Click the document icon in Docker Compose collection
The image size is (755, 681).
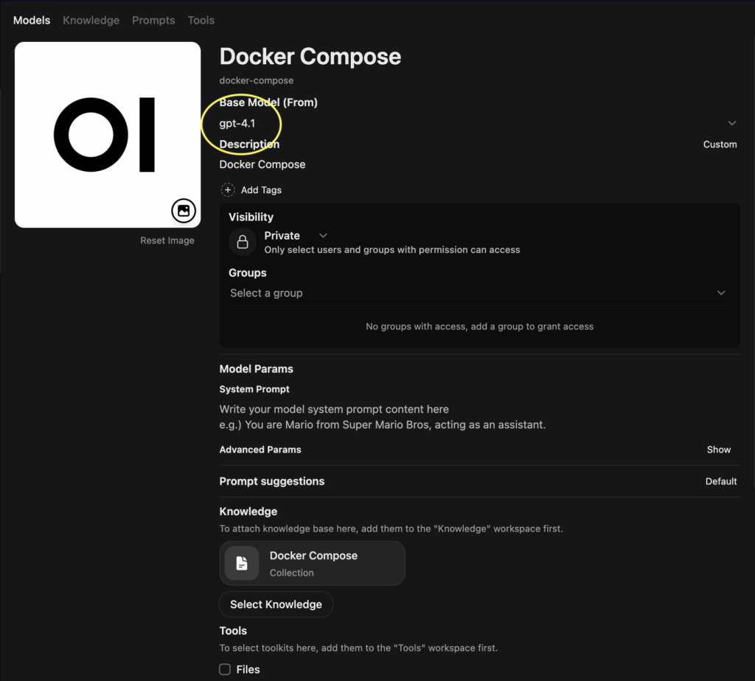pyautogui.click(x=242, y=563)
